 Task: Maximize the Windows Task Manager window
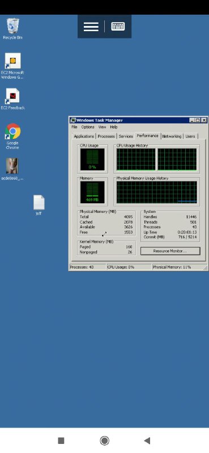pyautogui.click(x=198, y=120)
